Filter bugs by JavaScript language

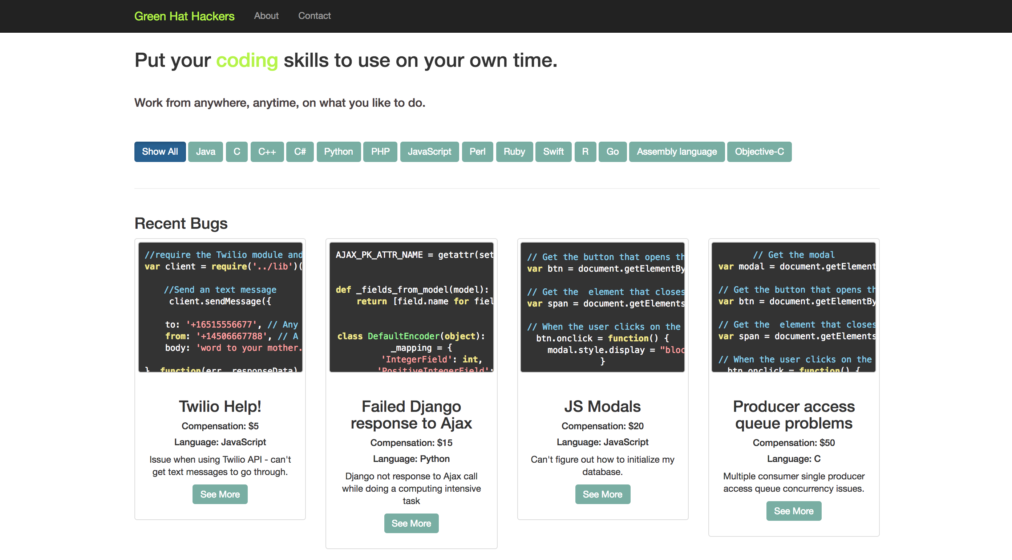click(429, 151)
